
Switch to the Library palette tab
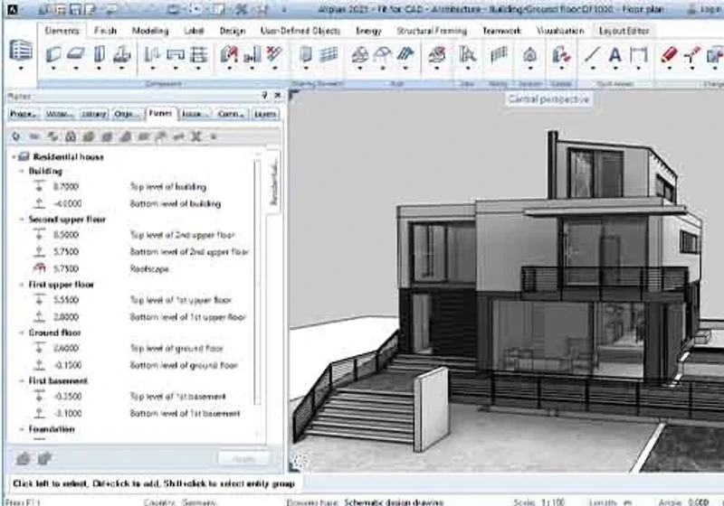point(94,114)
